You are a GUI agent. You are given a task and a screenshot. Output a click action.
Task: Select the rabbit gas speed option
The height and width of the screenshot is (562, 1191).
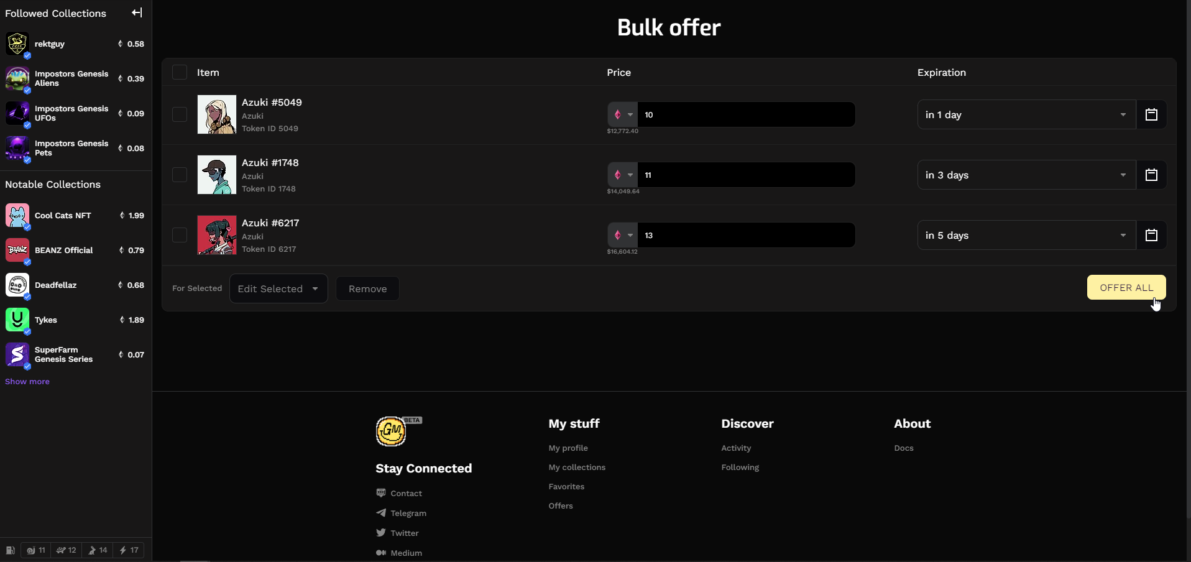[x=98, y=550]
